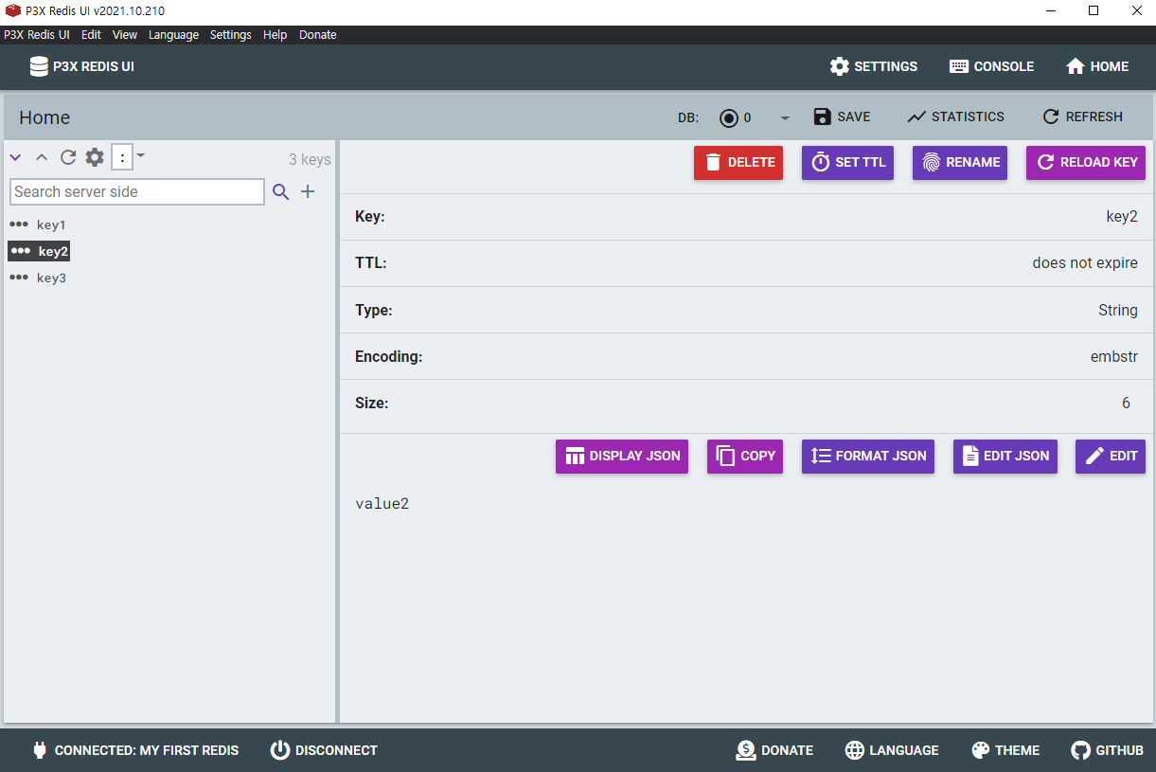Click the value2 text
1156x772 pixels.
point(382,503)
